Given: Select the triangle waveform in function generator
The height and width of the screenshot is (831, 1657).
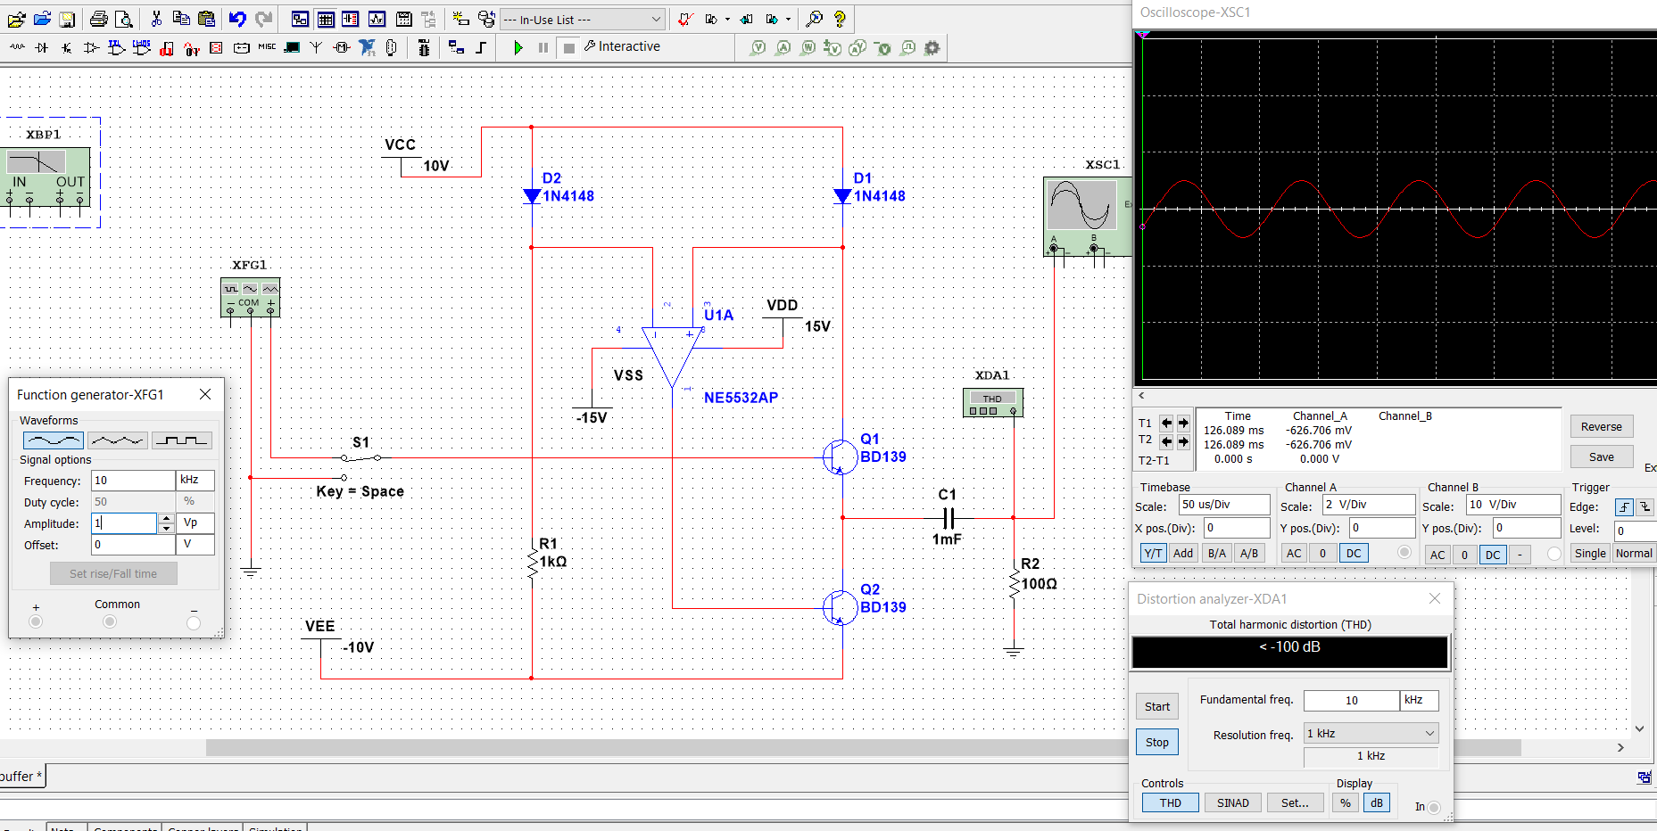Looking at the screenshot, I should point(118,440).
